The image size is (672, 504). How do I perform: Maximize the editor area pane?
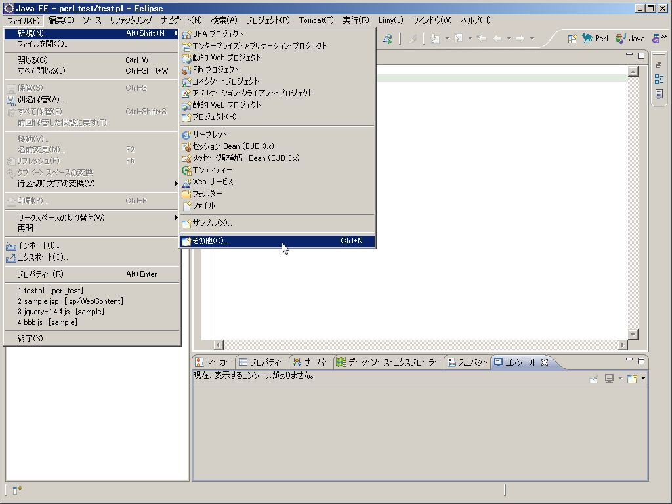click(x=641, y=55)
